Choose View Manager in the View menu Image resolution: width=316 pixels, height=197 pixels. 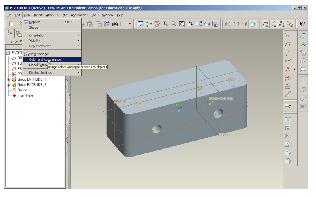pyautogui.click(x=52, y=54)
